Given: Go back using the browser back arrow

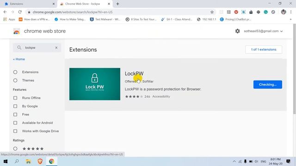Looking at the screenshot, I should [x=5, y=12].
